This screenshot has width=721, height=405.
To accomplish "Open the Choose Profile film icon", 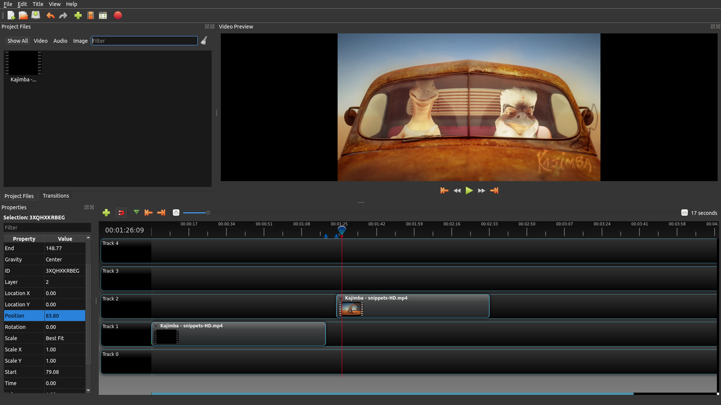I will (91, 15).
